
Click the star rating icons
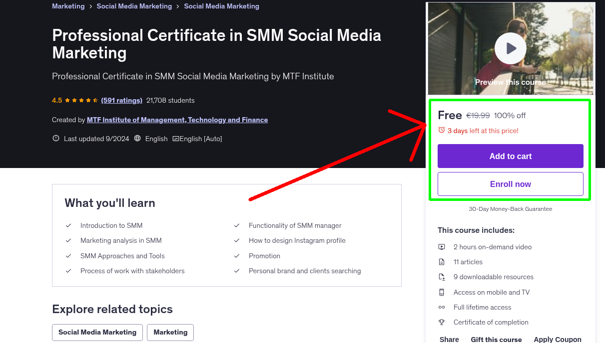point(81,100)
